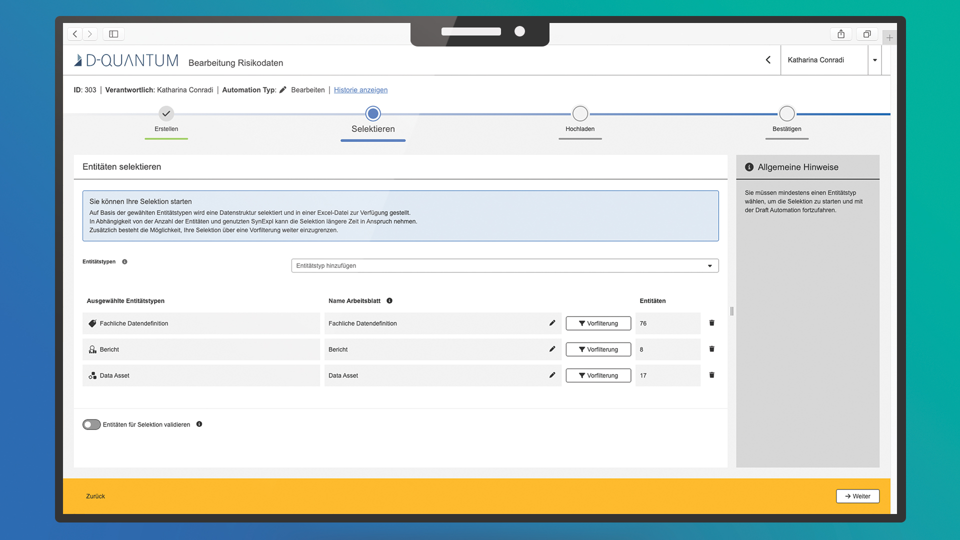960x540 pixels.
Task: Click the Weiter button
Action: click(857, 496)
